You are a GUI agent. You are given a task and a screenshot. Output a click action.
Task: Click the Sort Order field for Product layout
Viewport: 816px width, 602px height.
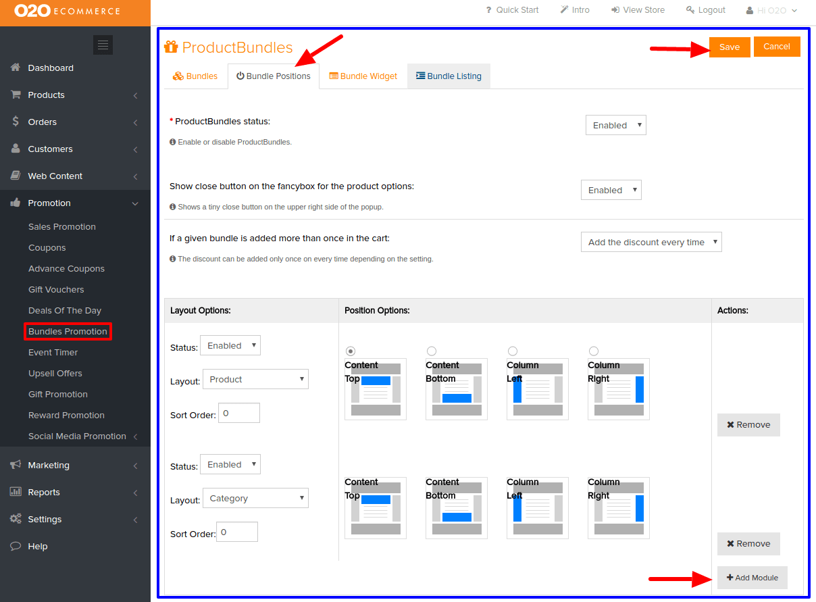[x=239, y=413]
